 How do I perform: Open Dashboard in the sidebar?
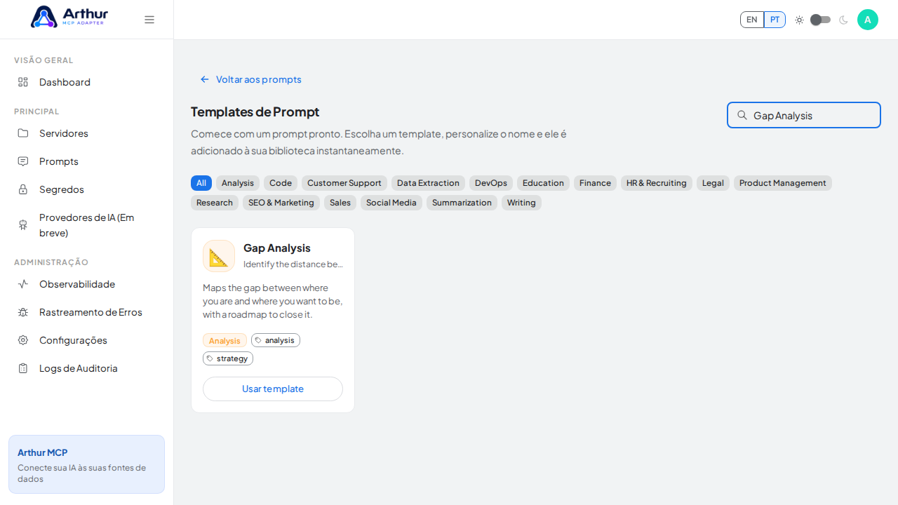[x=86, y=82]
